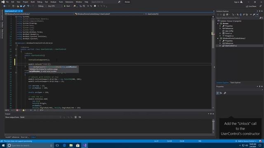Close the UserControl1.cs editor tab
This screenshot has height=148, width=264.
(21, 11)
